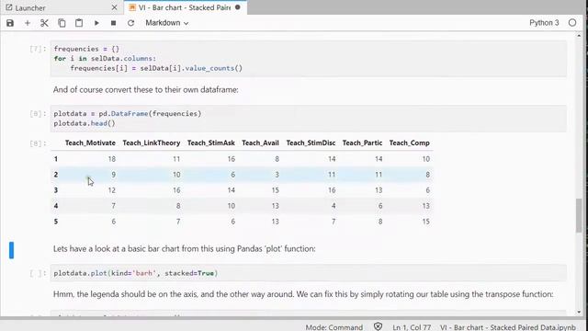Click the scrollbar up arrow
588x331 pixels.
click(579, 36)
